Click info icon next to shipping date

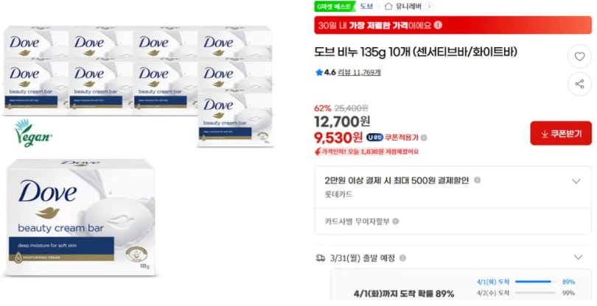pyautogui.click(x=402, y=258)
